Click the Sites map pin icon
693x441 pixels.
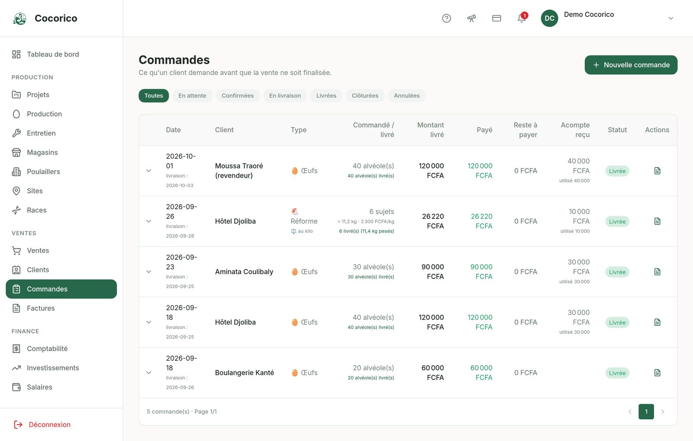[16, 191]
